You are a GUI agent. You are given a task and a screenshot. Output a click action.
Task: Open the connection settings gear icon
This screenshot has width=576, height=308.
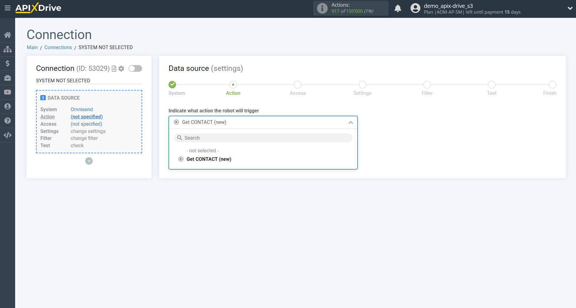[121, 68]
